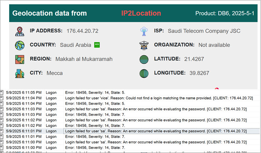The width and height of the screenshot is (261, 153).
Task: Click the Saudi Arabia flag icon
Action: coord(97,45)
